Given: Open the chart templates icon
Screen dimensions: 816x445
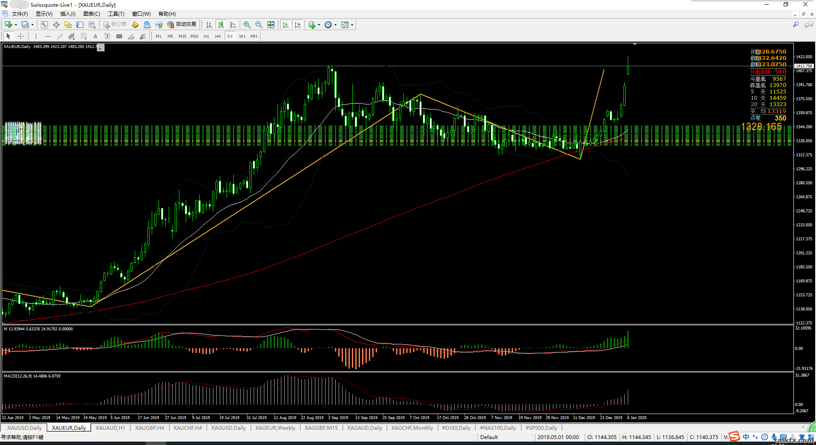Looking at the screenshot, I should (345, 25).
